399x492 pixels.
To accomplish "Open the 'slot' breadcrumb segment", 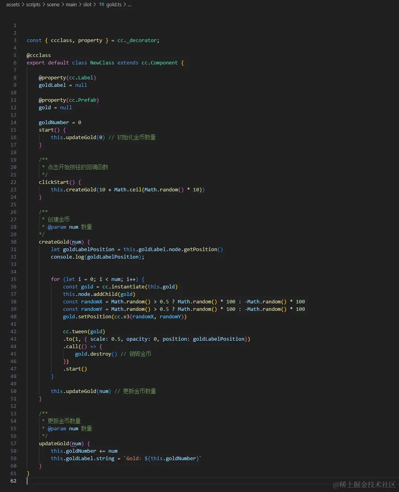I will point(87,5).
